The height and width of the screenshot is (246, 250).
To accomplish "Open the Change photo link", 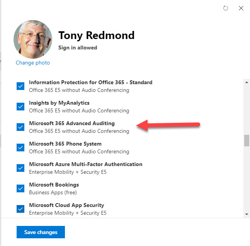I will 33,63.
